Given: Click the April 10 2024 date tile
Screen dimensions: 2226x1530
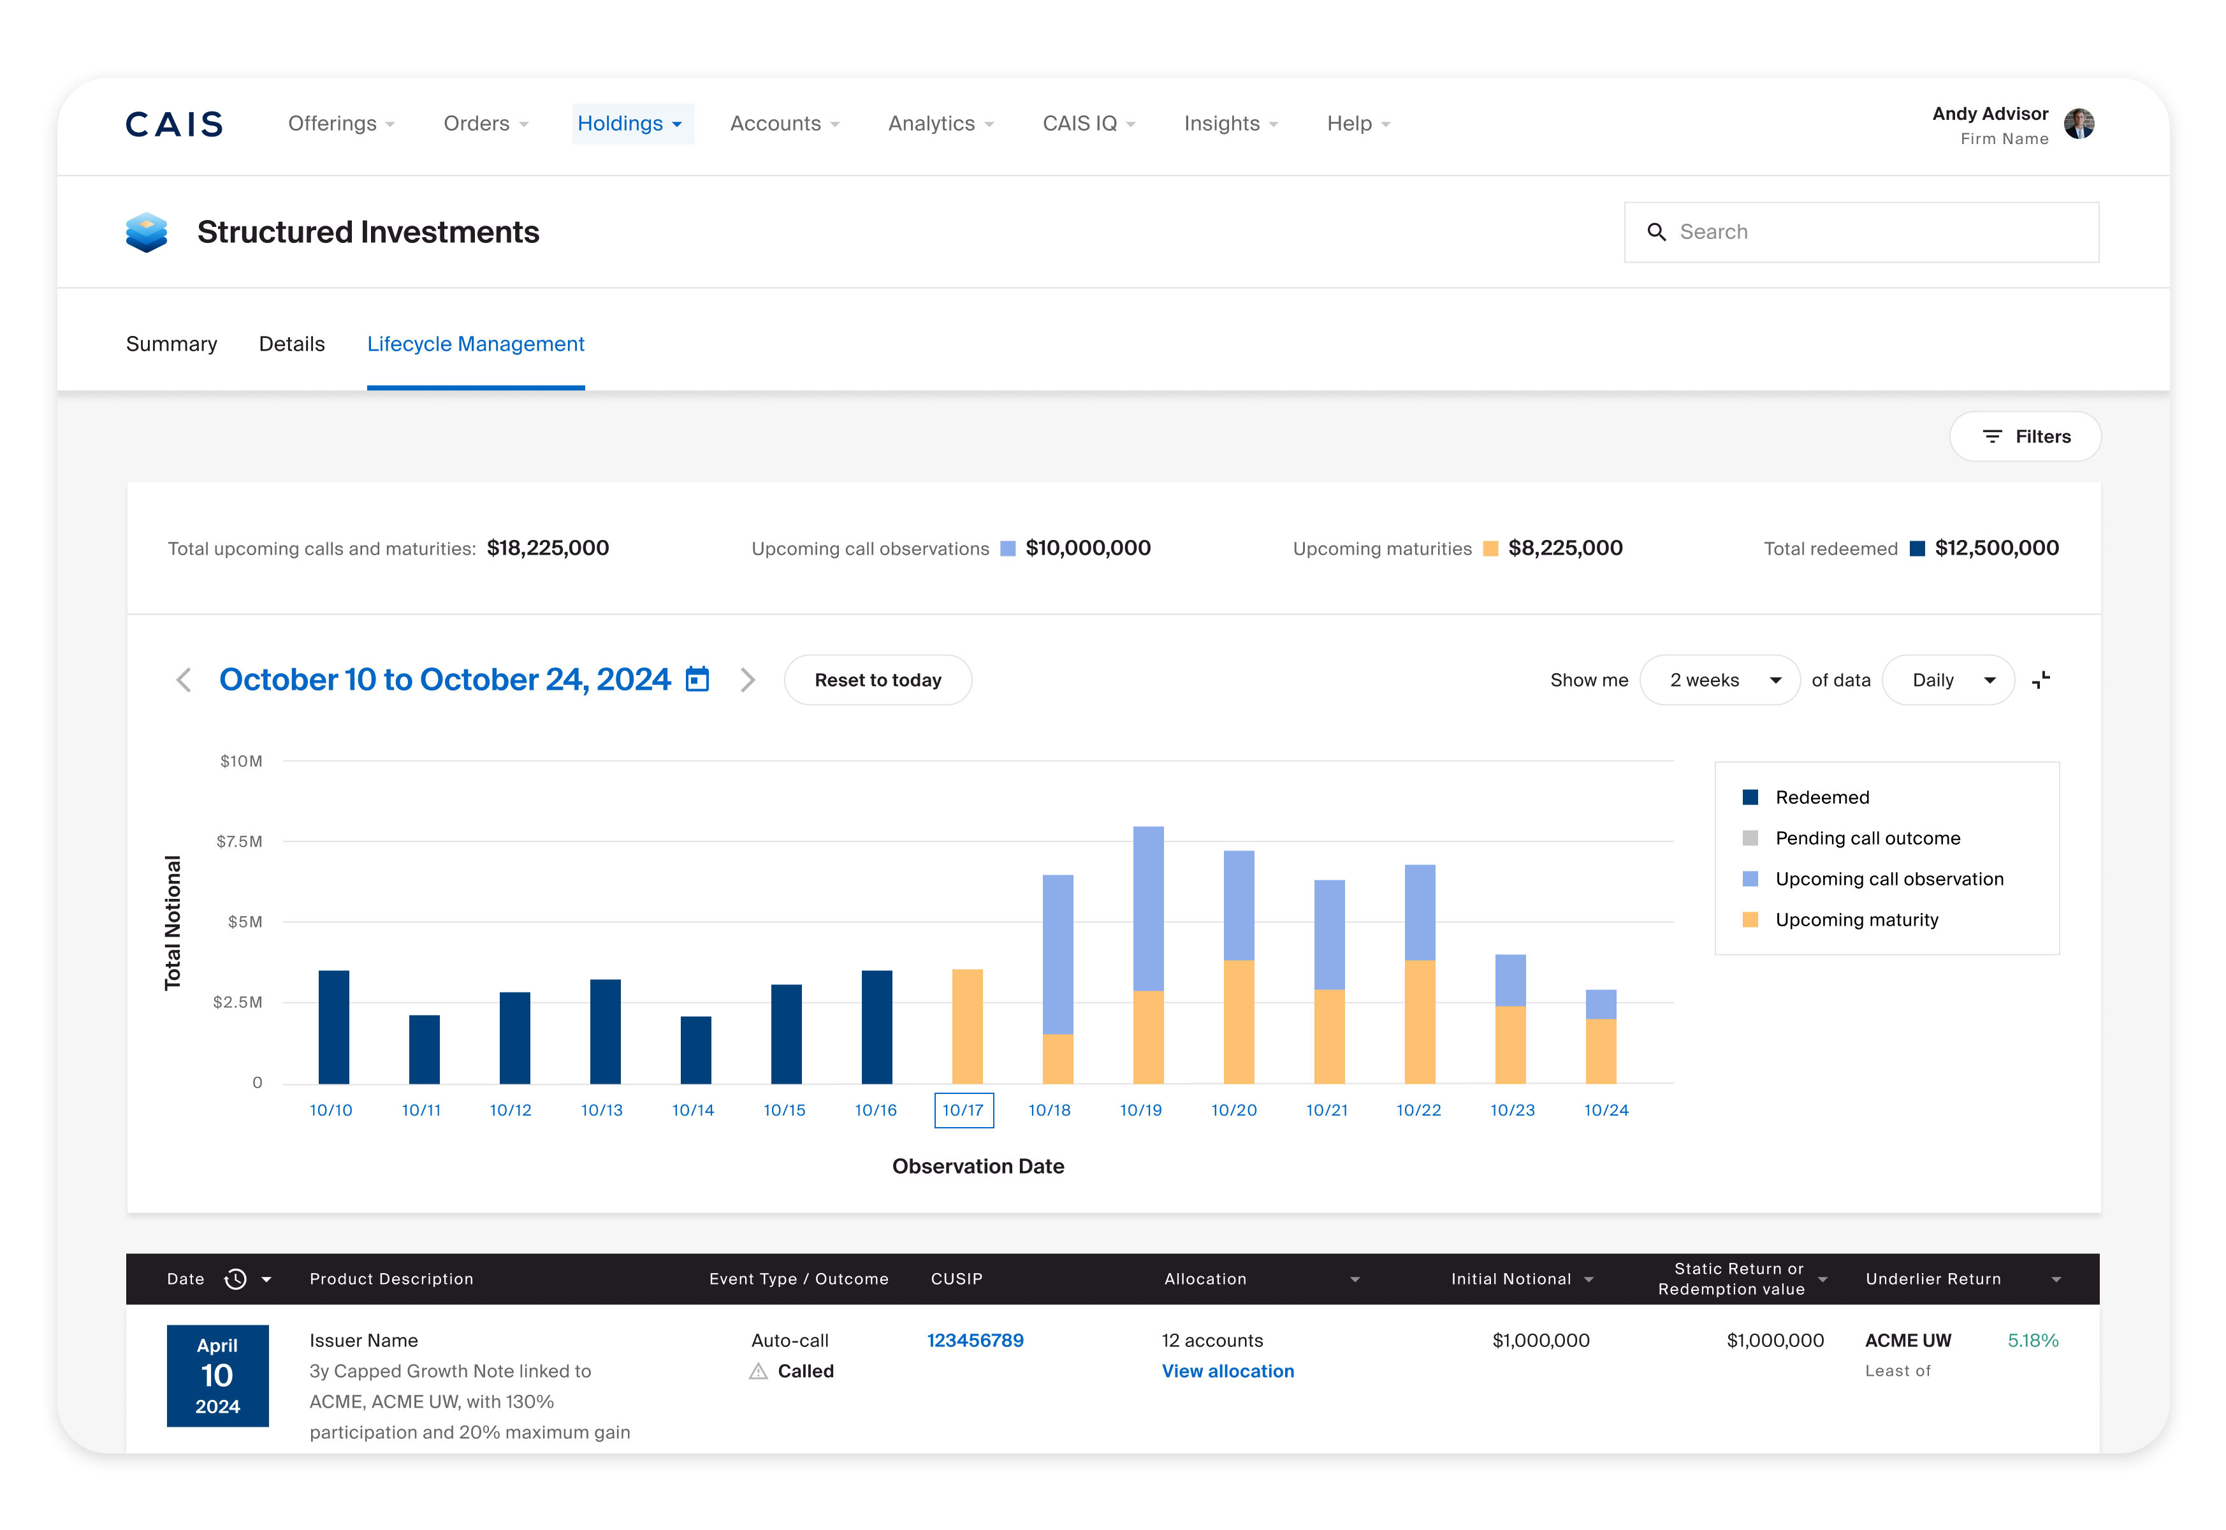Looking at the screenshot, I should click(217, 1376).
